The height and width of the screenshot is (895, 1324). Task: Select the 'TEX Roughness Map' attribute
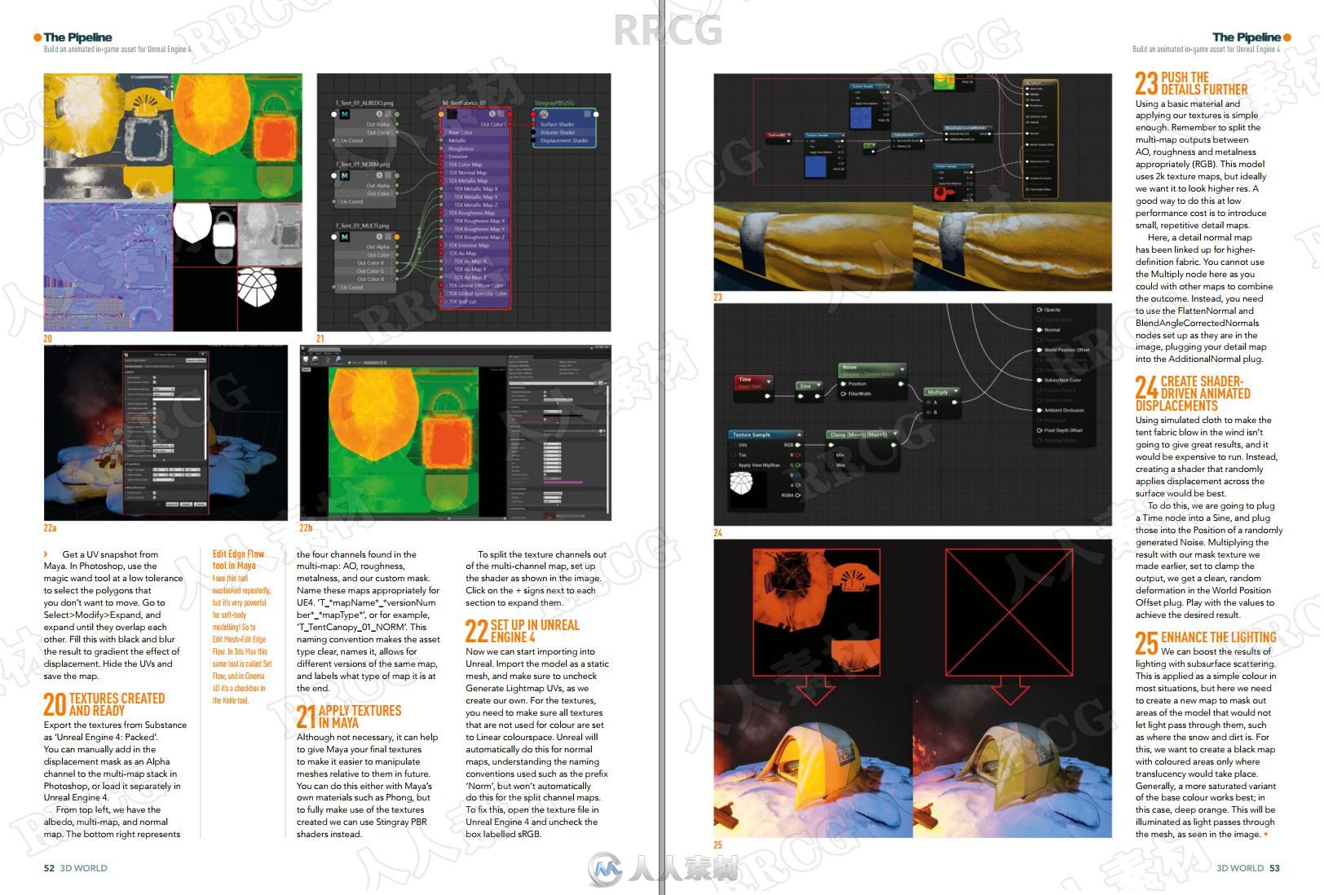click(472, 213)
